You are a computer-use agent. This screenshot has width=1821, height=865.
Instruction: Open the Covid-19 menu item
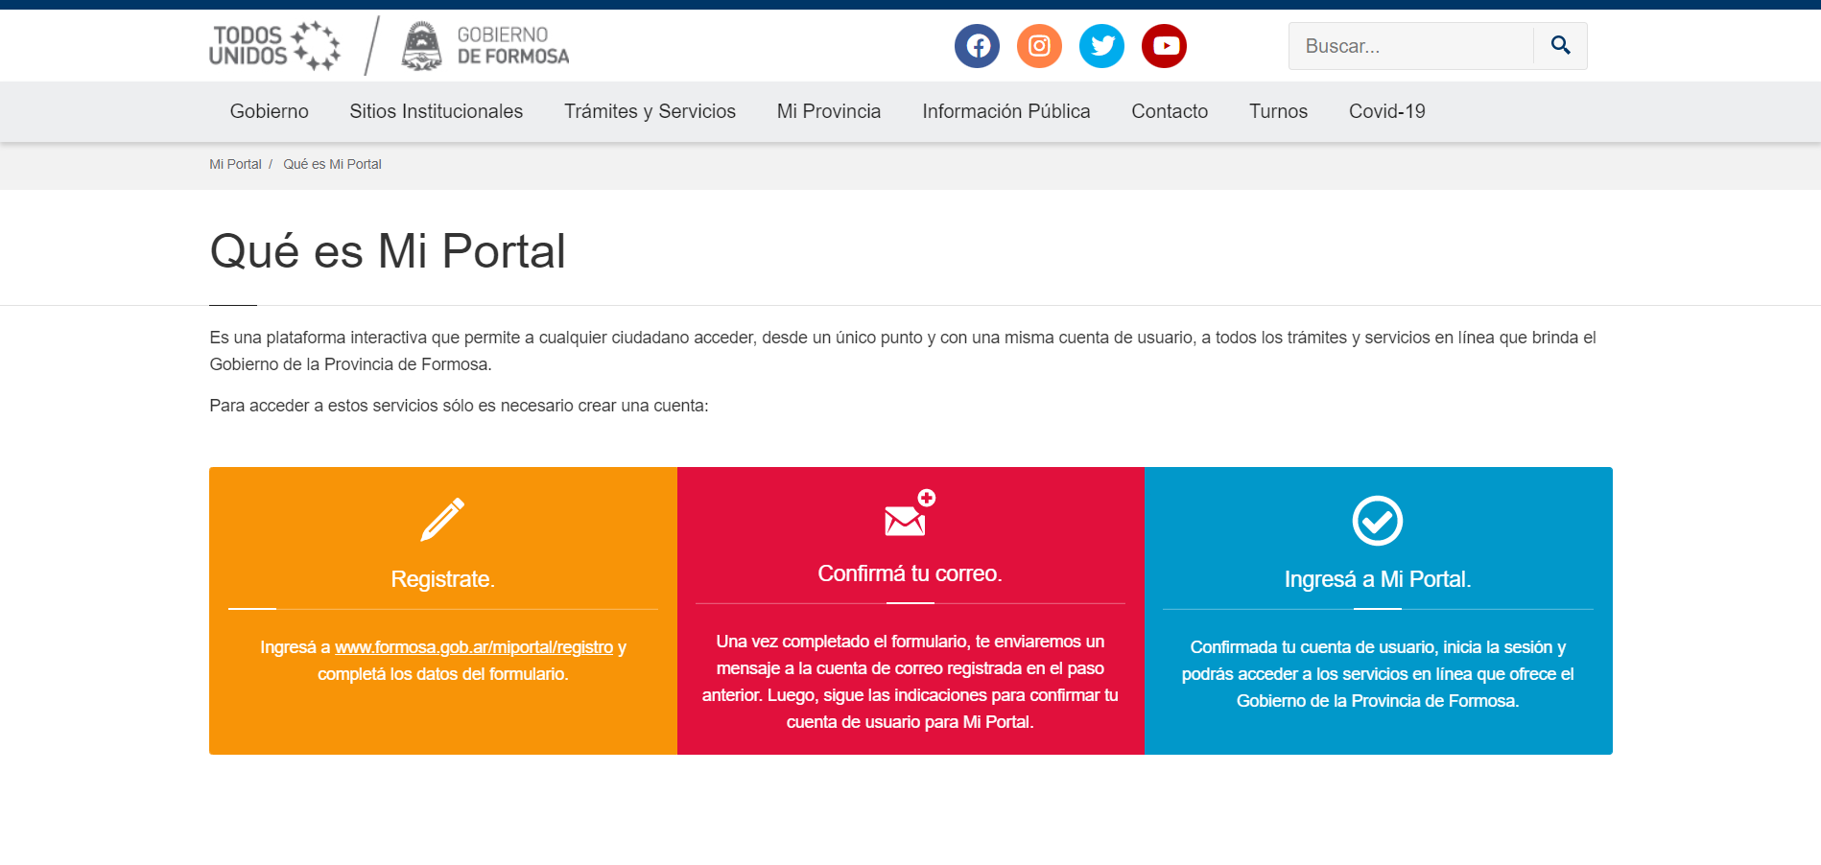click(1387, 111)
